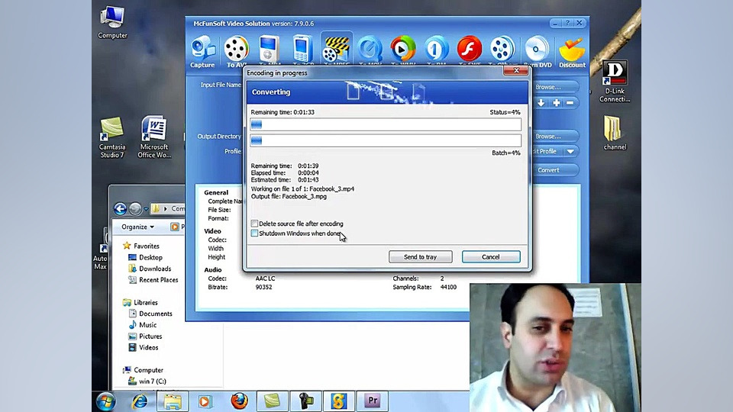Select the To WMV media player icon
The image size is (733, 412).
[403, 50]
